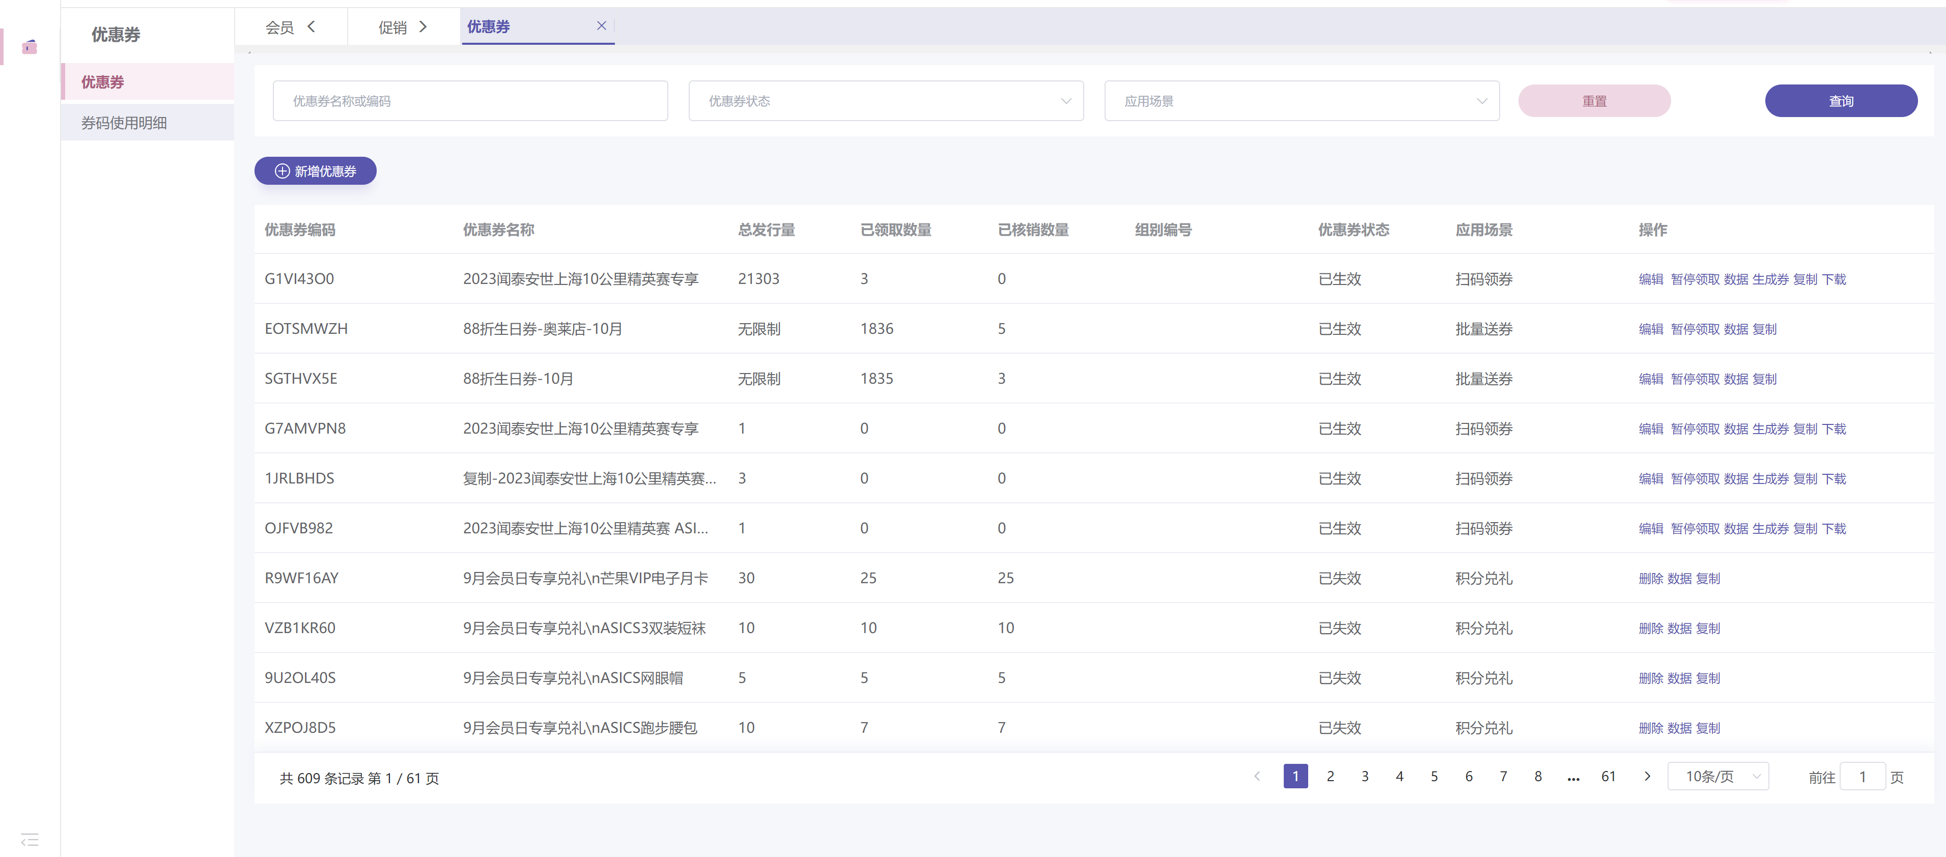Click 复制 for 9U2OL40S row
This screenshot has width=1946, height=857.
pos(1708,678)
